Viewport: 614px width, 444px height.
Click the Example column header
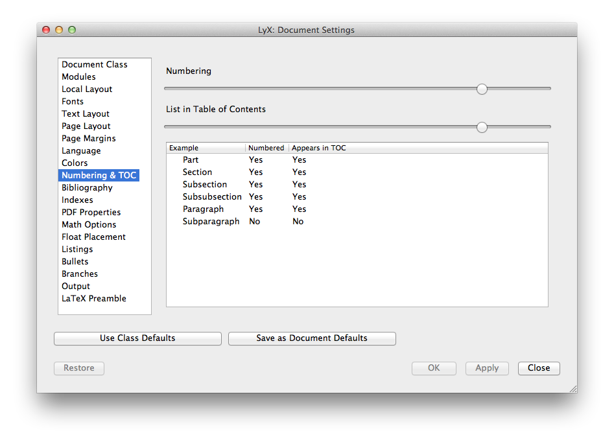[206, 148]
